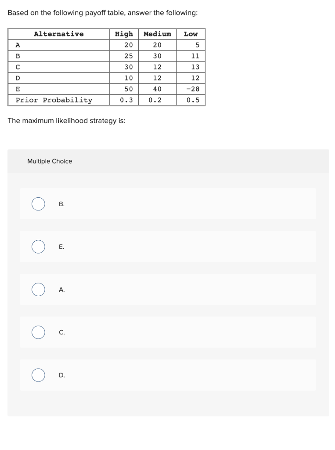
Task: Click the B. answer label text
Action: [61, 203]
